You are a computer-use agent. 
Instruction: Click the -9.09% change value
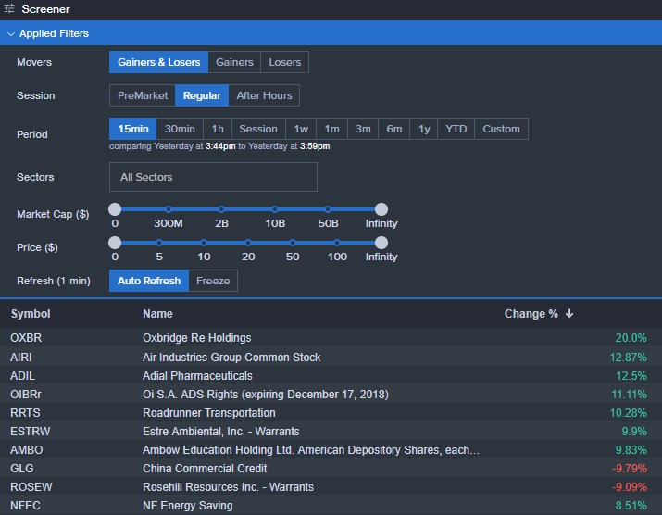(629, 487)
